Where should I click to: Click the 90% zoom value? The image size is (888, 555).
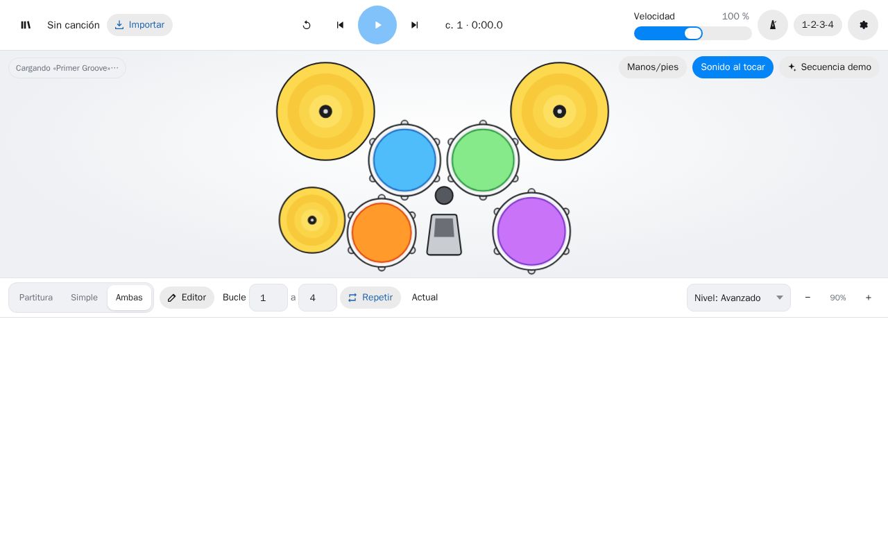point(838,298)
